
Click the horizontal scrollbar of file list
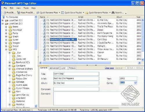[x=77, y=63]
